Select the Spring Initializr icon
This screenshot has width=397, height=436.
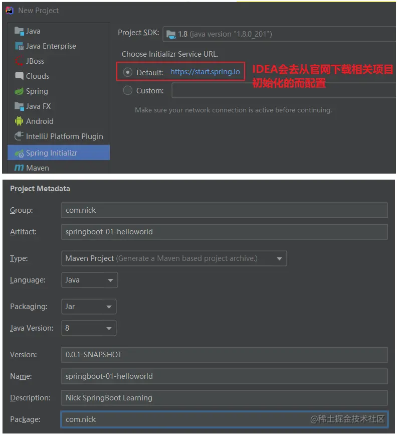click(19, 153)
